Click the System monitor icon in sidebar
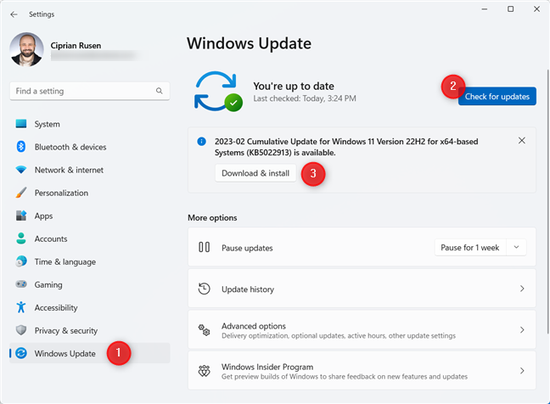550x404 pixels. 21,124
